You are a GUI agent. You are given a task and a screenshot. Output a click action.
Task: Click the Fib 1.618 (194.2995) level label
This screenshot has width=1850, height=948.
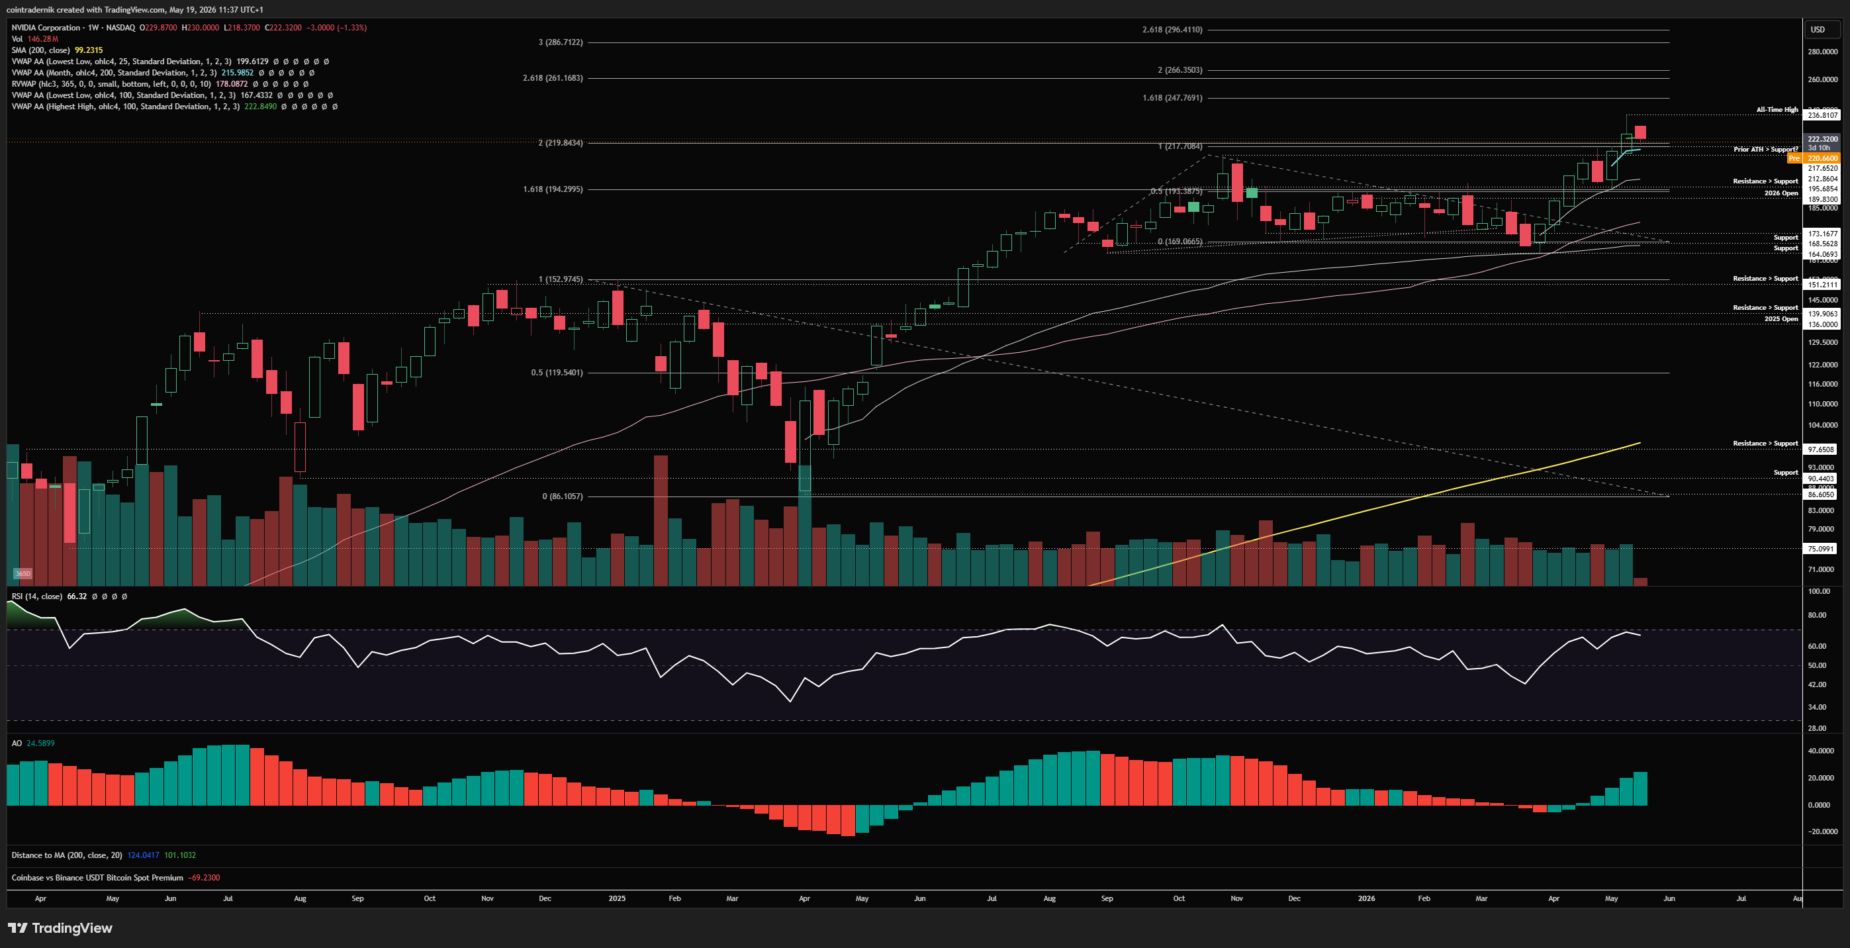pos(552,189)
